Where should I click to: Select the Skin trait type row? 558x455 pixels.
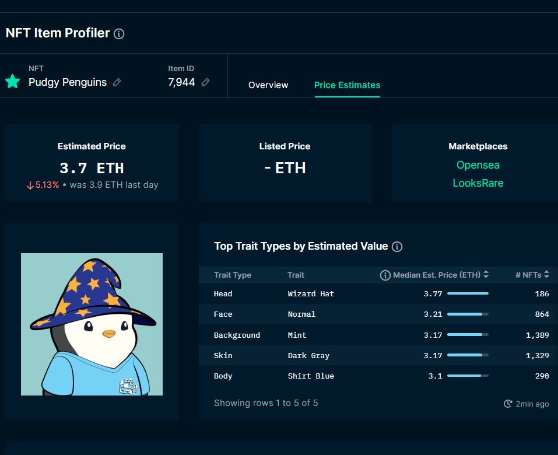click(x=378, y=355)
